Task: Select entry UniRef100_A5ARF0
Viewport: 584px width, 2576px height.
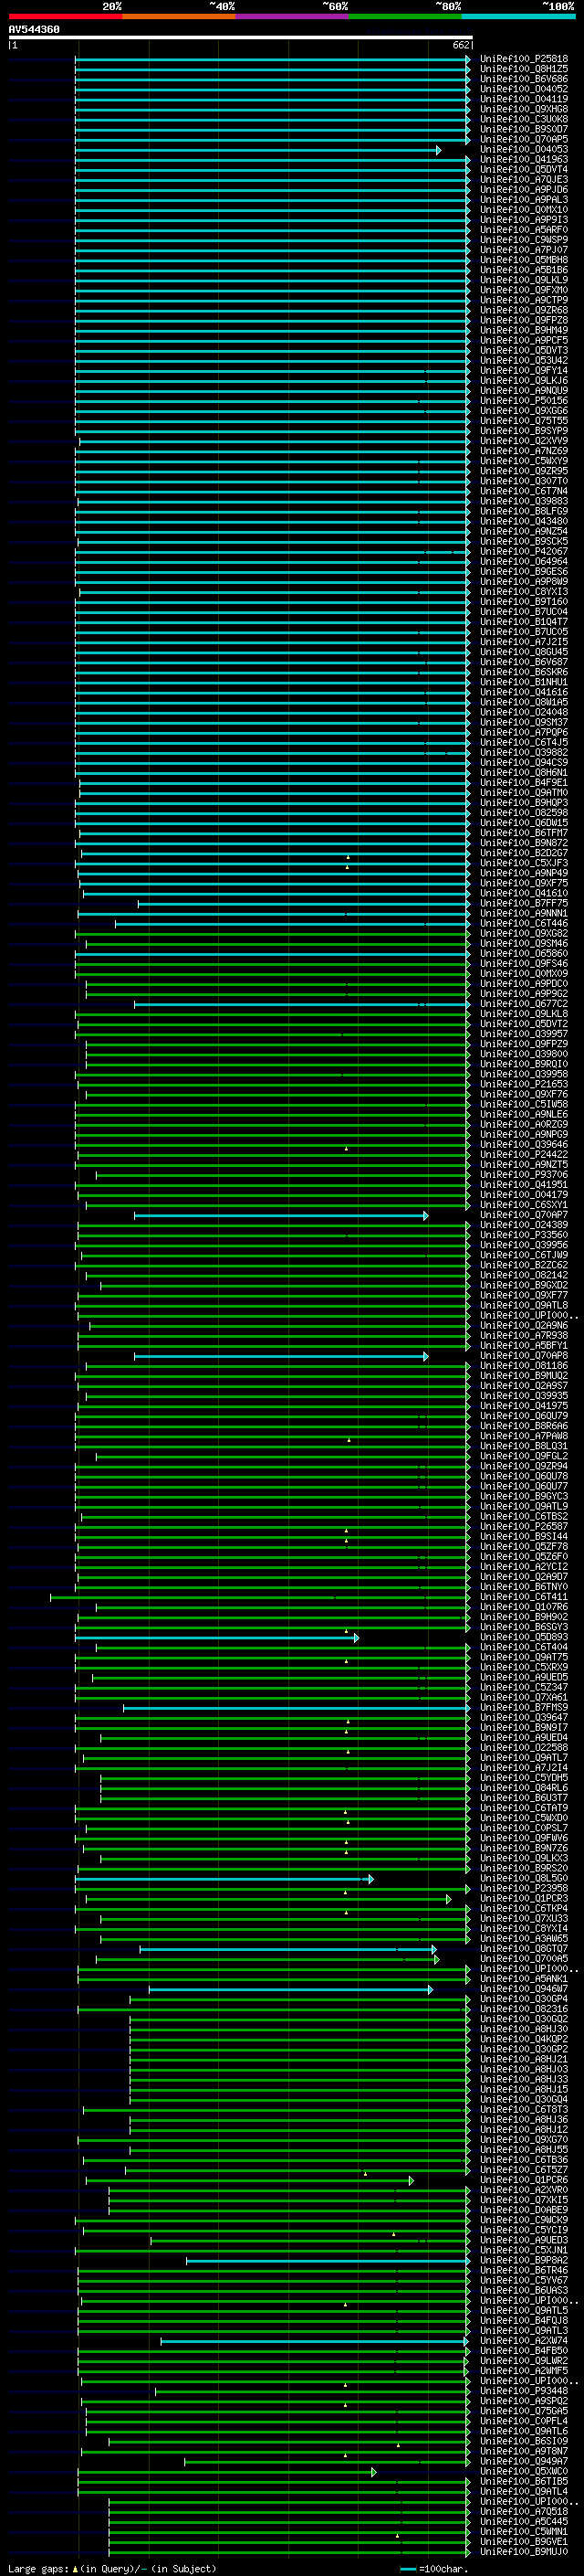Action: [523, 230]
